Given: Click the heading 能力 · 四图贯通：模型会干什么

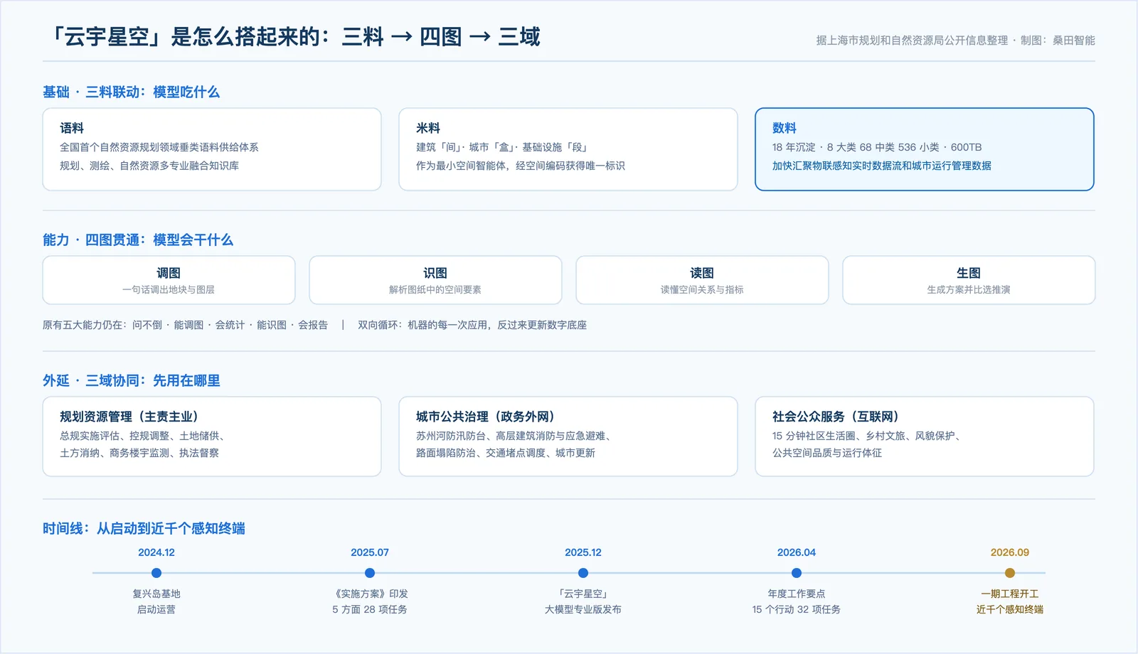Looking at the screenshot, I should 138,240.
